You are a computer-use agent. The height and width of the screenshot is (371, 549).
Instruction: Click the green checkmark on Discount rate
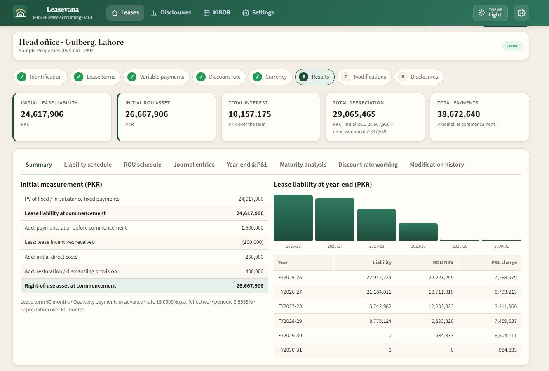point(201,77)
